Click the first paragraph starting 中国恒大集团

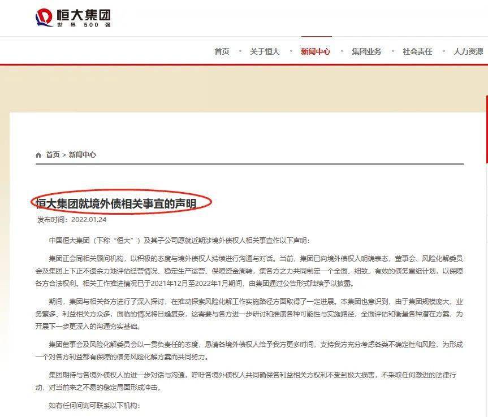179,240
